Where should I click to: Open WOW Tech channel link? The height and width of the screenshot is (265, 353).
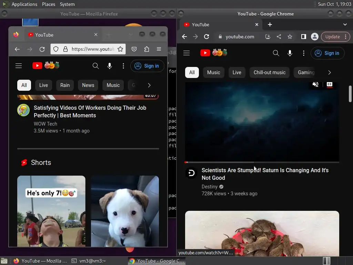46,124
